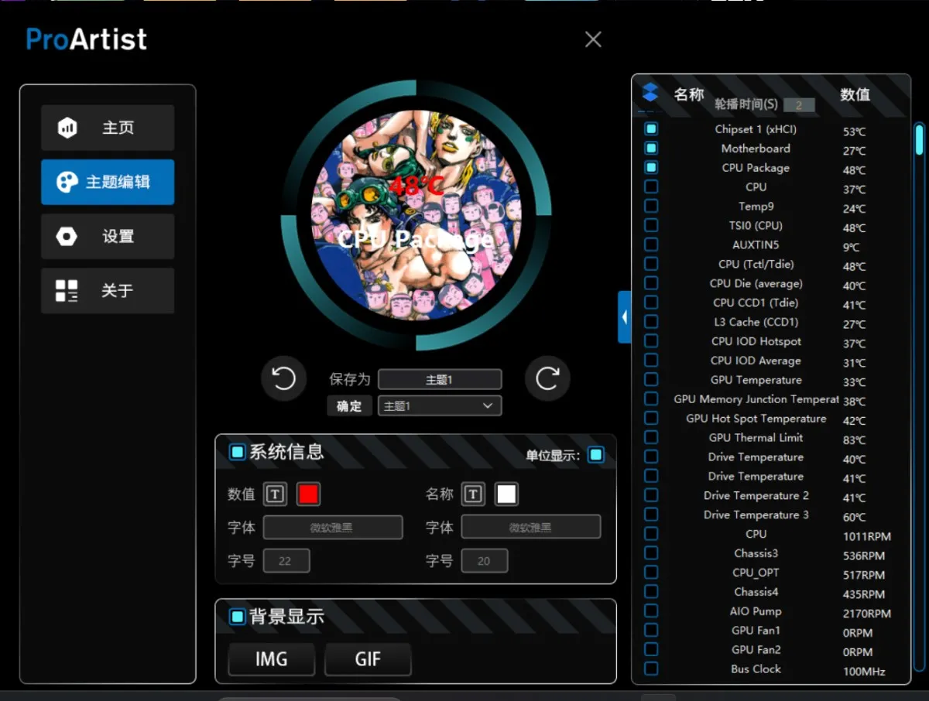Click the 数值 column header
Screen dimensions: 929x701
click(855, 94)
